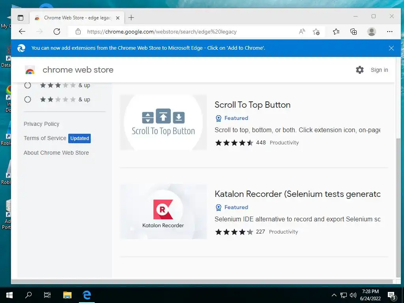Open the notification center icon
The width and height of the screenshot is (404, 303).
(392, 296)
